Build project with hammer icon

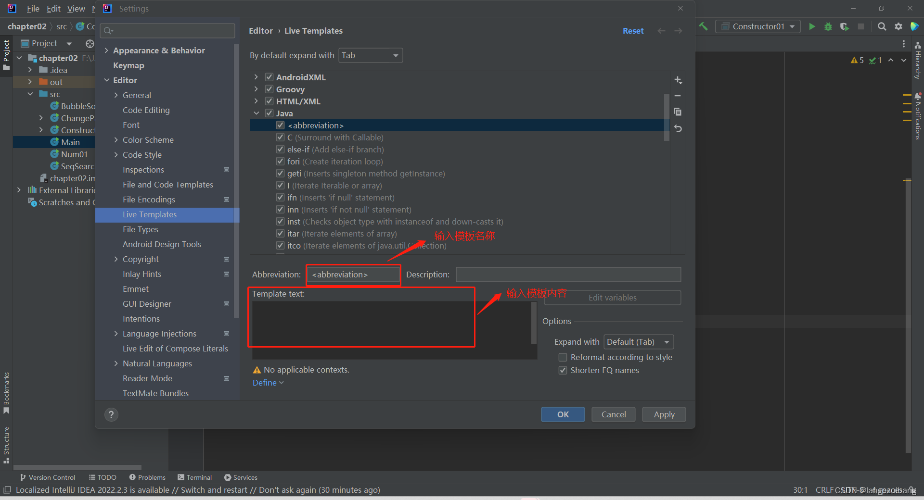[704, 26]
